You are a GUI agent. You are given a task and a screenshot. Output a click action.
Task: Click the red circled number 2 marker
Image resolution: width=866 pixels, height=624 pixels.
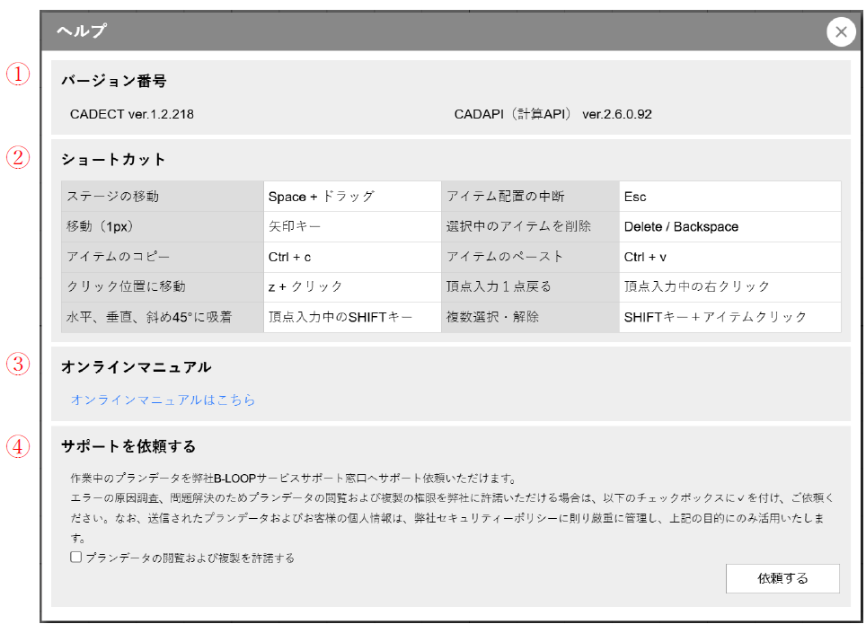click(19, 158)
